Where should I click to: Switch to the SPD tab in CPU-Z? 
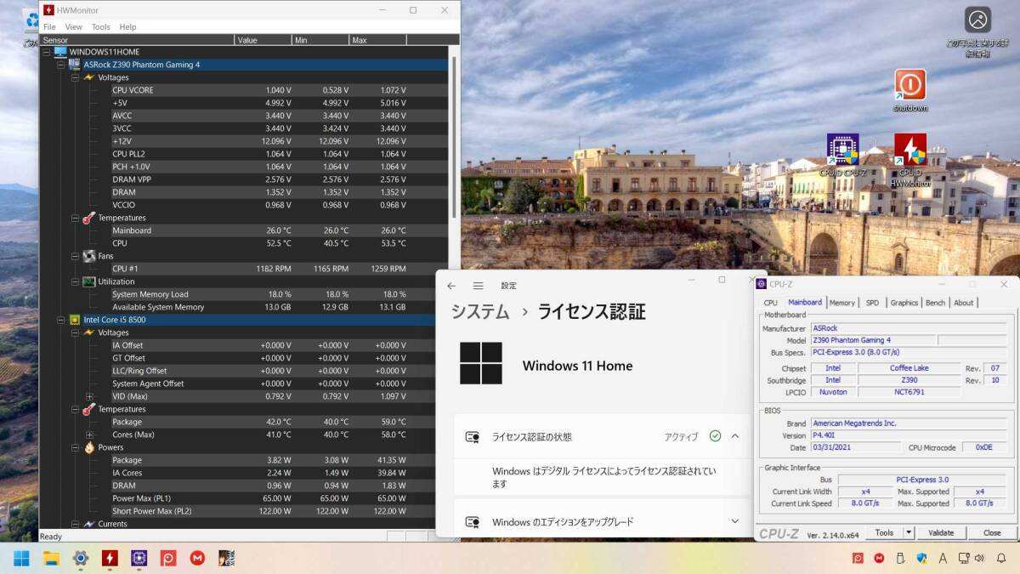[x=872, y=303]
